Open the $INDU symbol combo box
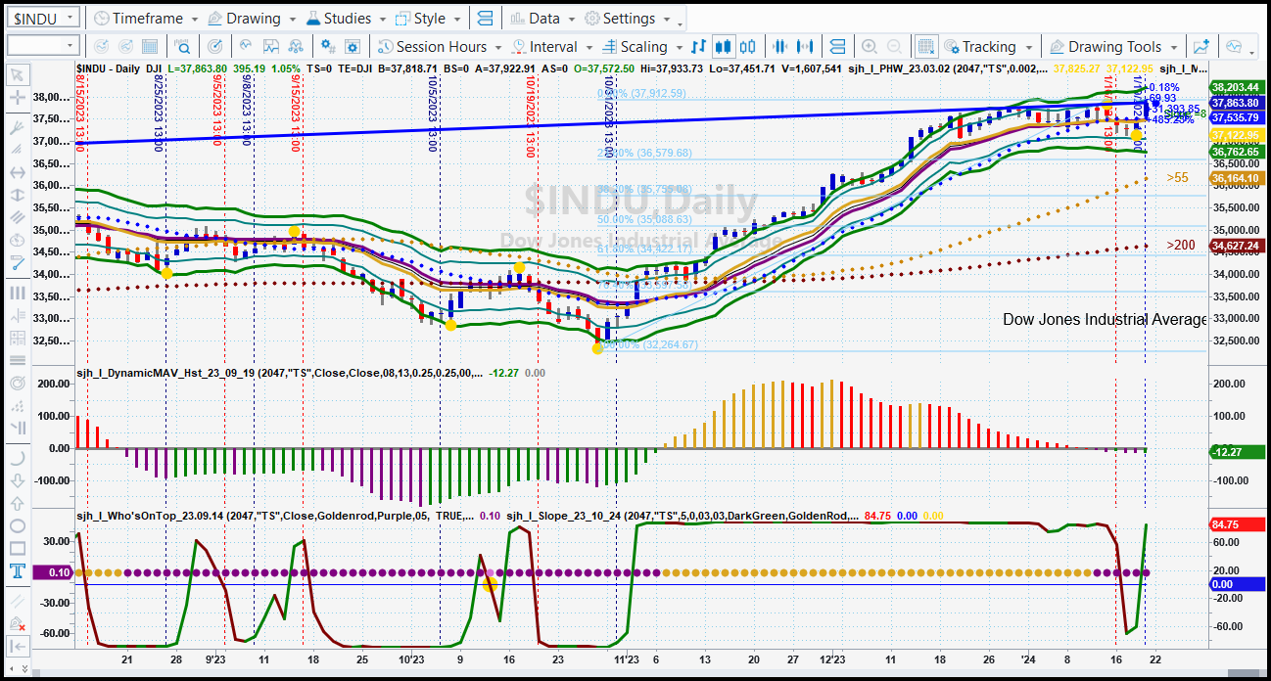Screen dimensions: 1271x681 tap(43, 19)
